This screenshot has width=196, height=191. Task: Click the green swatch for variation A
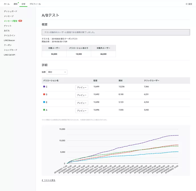point(44,110)
